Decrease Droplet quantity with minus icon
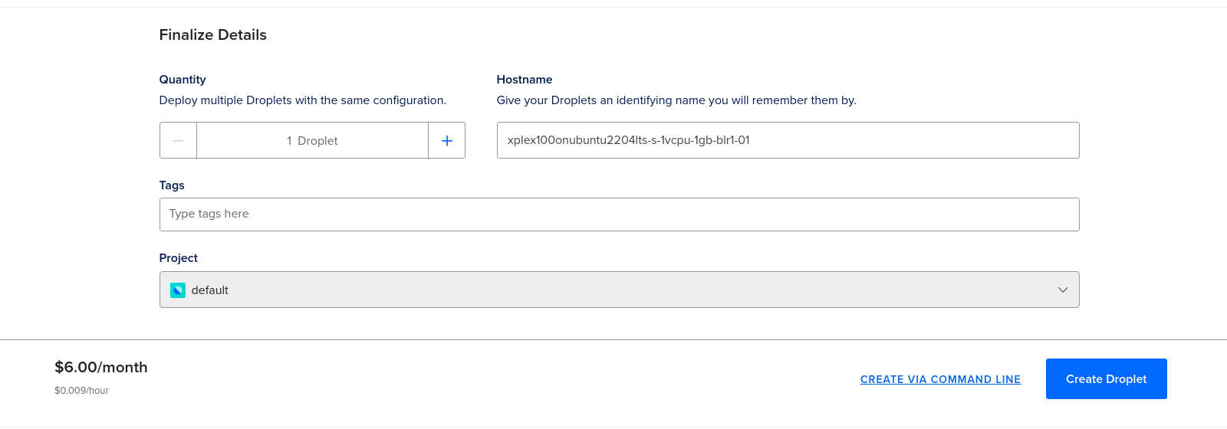The height and width of the screenshot is (429, 1227). [x=178, y=140]
